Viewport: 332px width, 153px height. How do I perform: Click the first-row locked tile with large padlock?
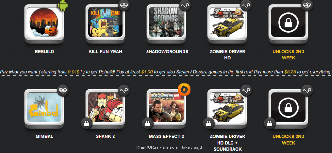pos(288,23)
